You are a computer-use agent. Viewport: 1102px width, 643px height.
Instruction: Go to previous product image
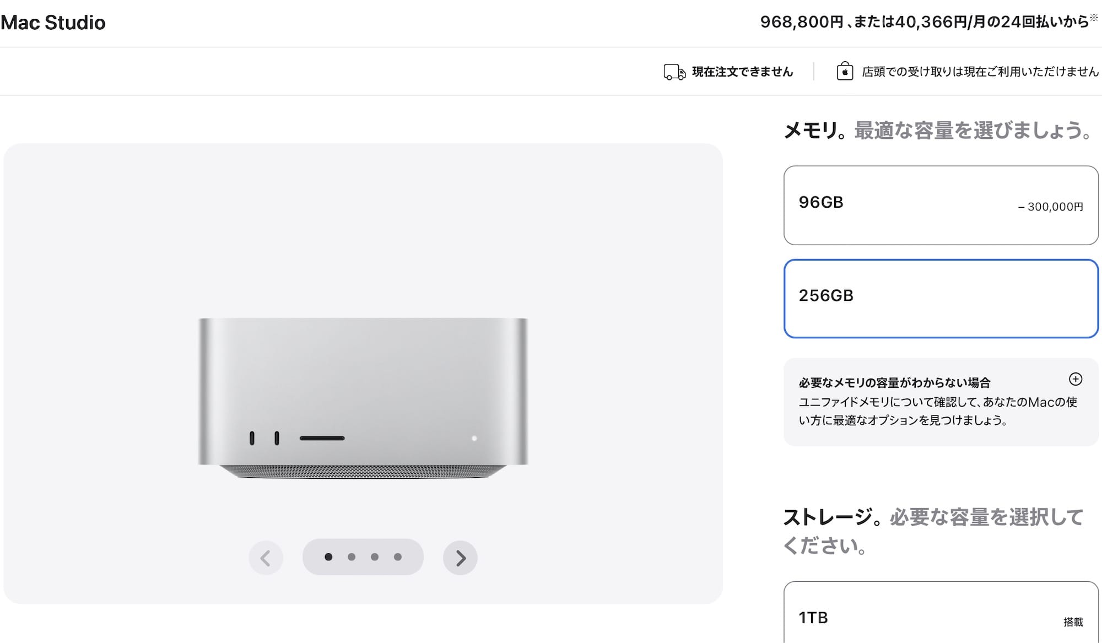coord(266,558)
